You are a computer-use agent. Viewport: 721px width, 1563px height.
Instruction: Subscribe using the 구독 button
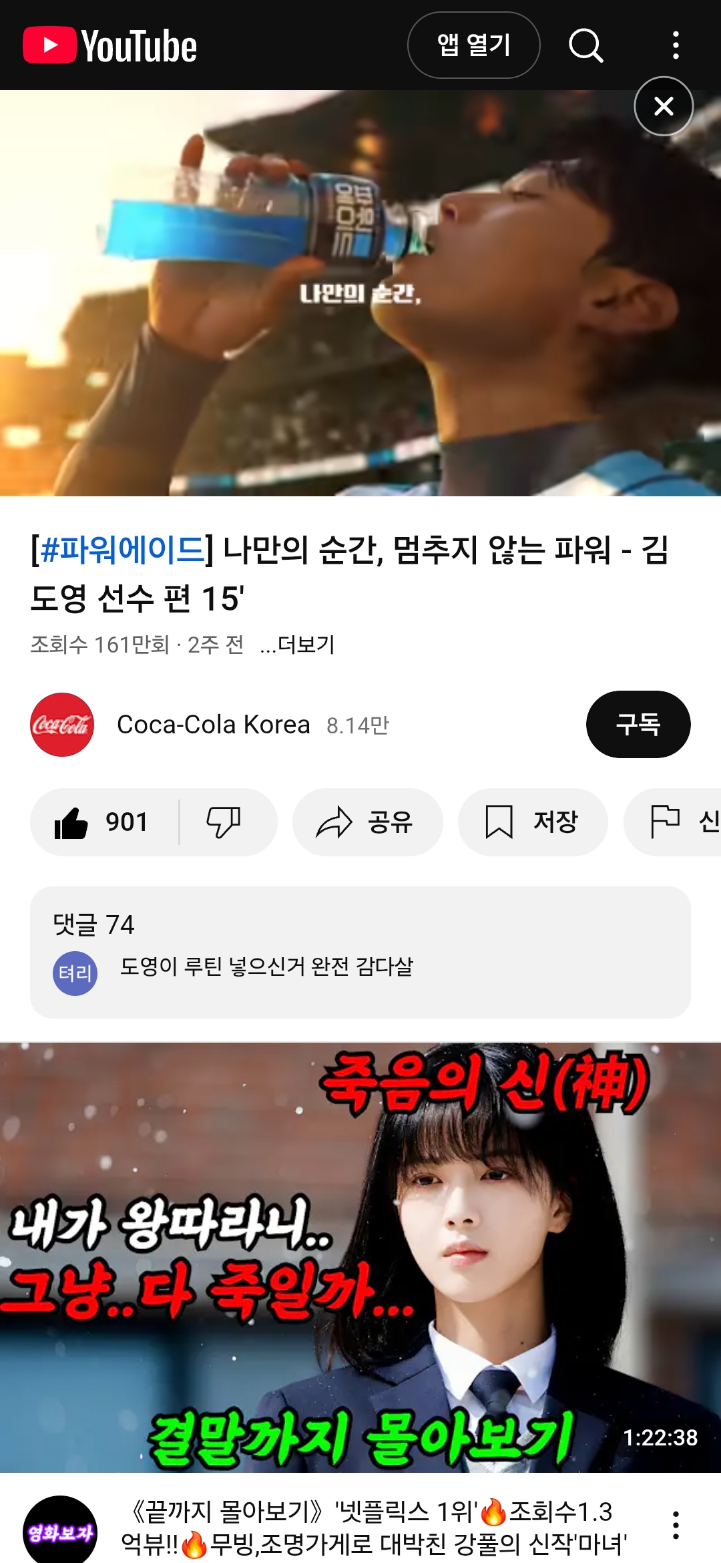point(638,725)
